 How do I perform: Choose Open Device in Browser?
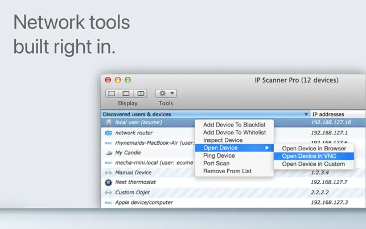click(x=314, y=149)
